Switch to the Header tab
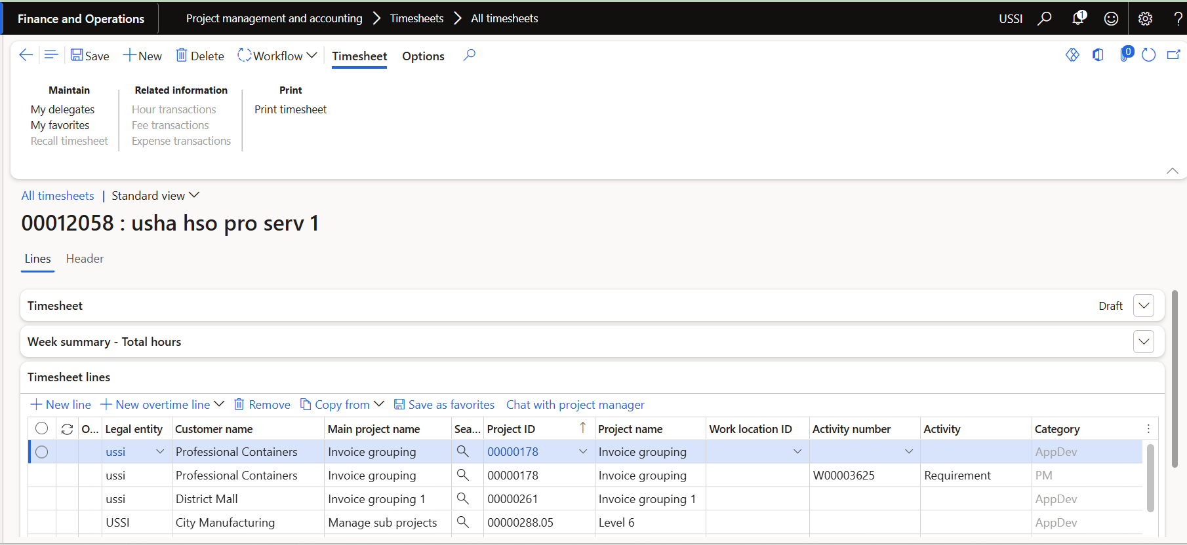This screenshot has width=1187, height=545. tap(85, 259)
